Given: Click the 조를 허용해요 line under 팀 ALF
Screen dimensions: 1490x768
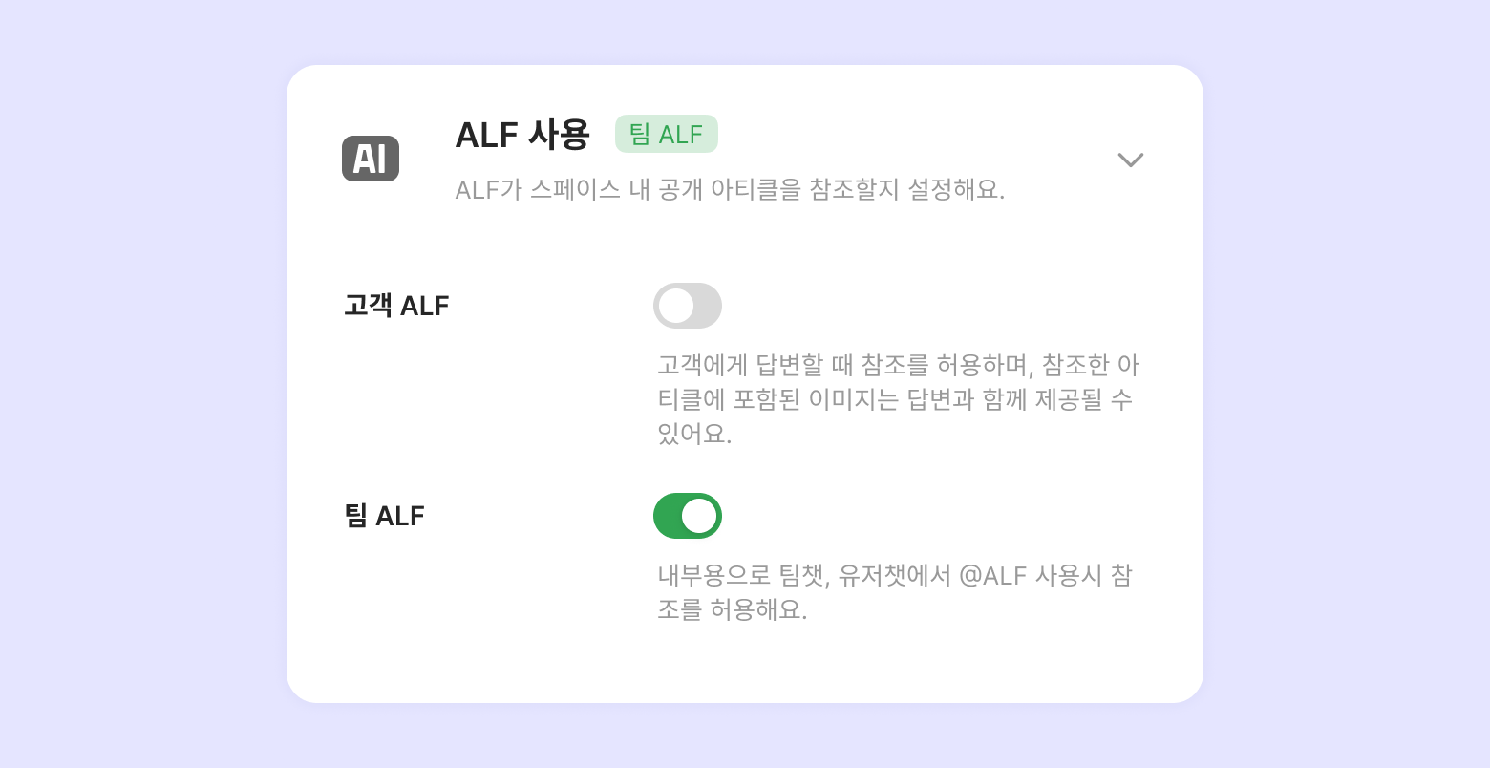Looking at the screenshot, I should coord(732,609).
